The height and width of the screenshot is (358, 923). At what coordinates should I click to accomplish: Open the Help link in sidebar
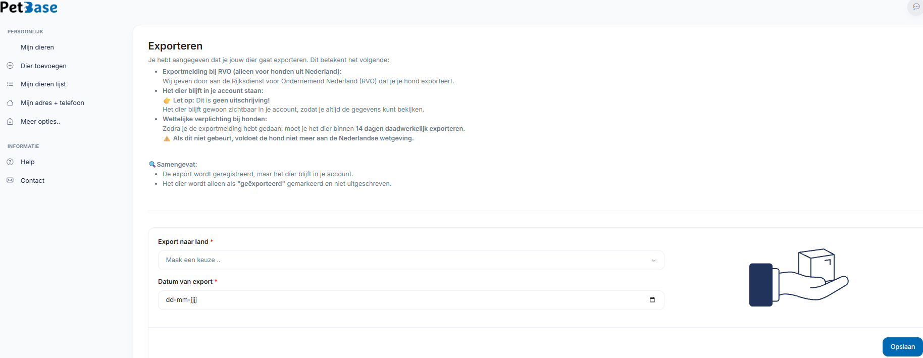point(28,162)
